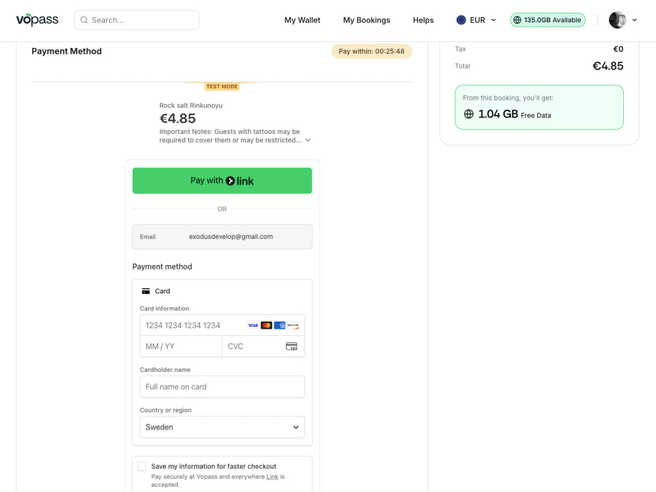The height and width of the screenshot is (492, 656).
Task: Focus the card number field
Action: pos(194,325)
